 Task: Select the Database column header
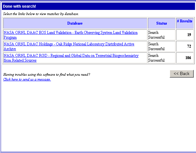click(75, 23)
